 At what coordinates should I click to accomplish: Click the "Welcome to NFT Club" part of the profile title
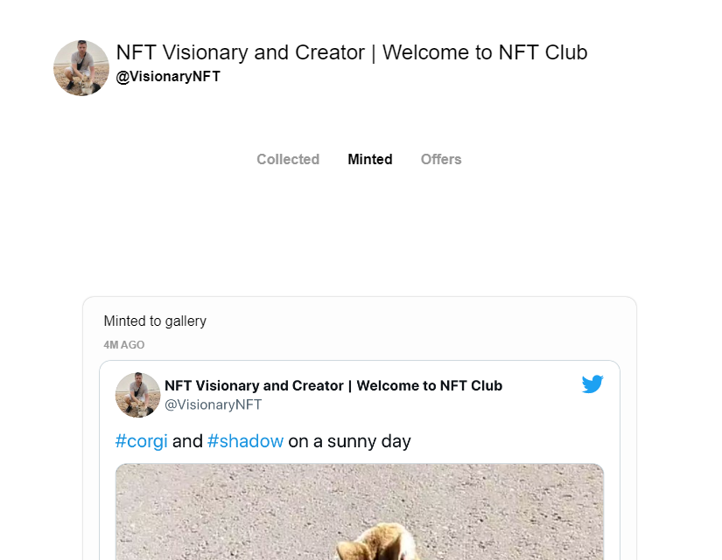coord(485,52)
